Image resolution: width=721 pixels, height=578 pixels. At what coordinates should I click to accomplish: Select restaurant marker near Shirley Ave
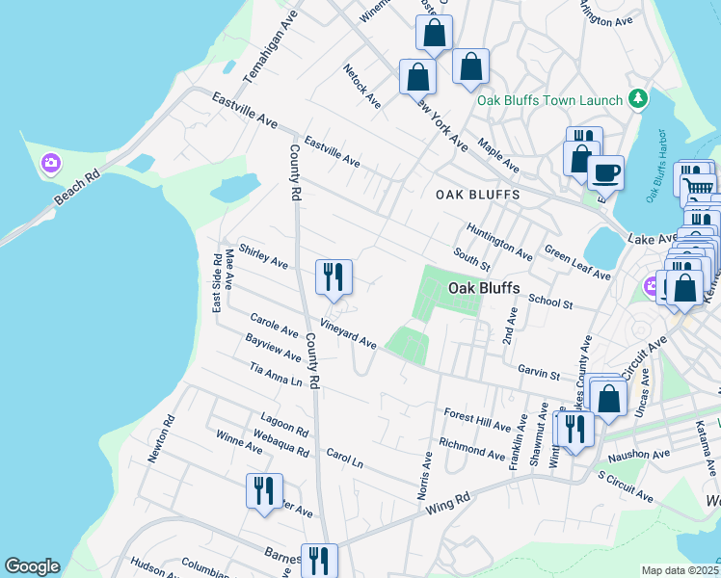point(334,277)
